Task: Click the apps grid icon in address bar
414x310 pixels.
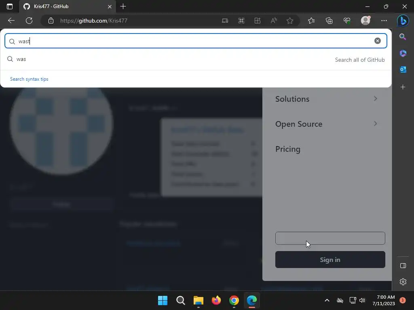Action: 241,21
